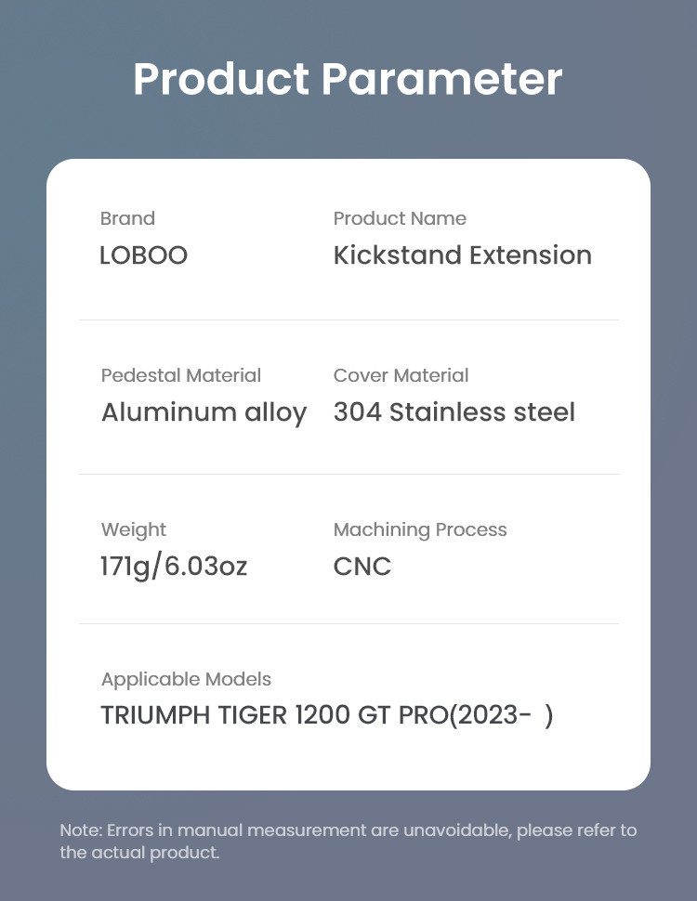Select the TRIUMPH TIGER 1200 GT PRO text
This screenshot has height=901, width=697.
274,716
